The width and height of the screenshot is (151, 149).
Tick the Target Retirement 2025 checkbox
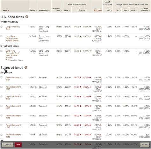[1, 96]
